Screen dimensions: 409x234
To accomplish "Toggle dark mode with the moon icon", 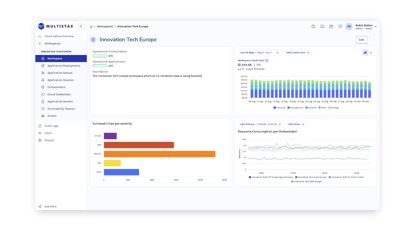I will tap(313, 26).
